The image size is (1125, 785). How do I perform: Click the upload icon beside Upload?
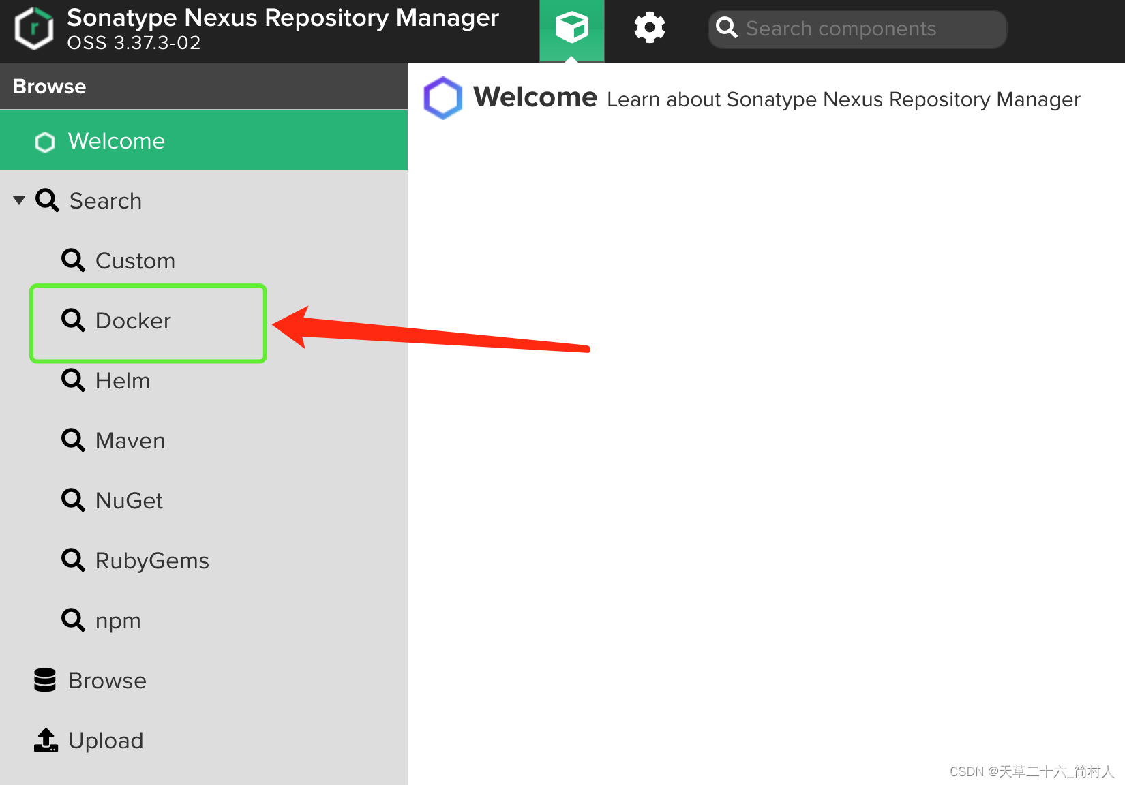click(x=46, y=740)
